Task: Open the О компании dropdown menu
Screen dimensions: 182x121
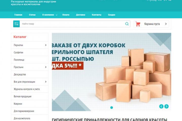Action: (50, 15)
